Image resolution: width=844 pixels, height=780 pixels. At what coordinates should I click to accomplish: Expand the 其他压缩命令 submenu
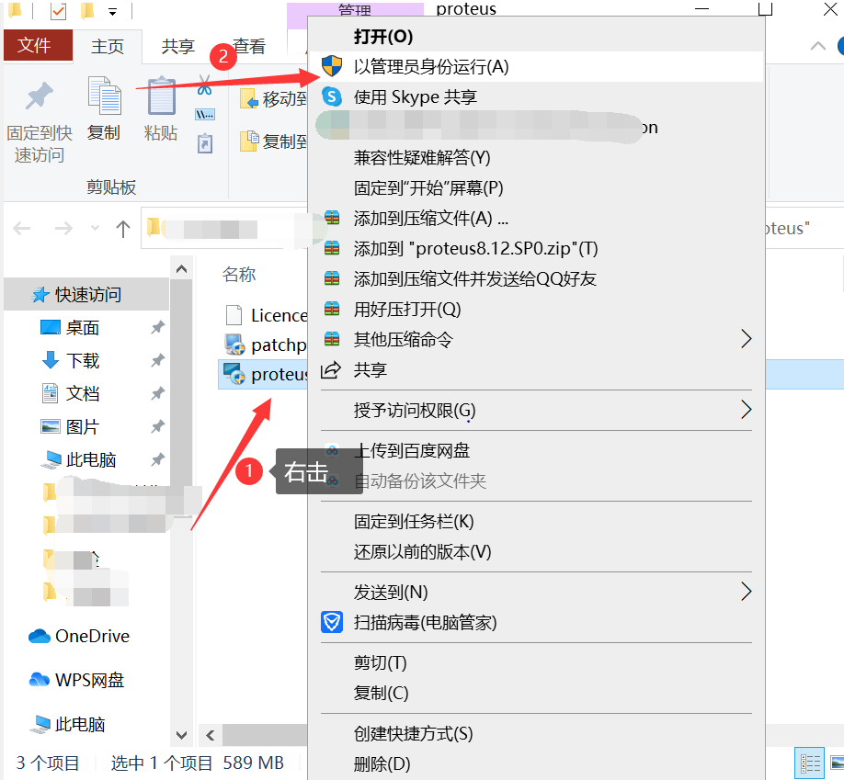pos(537,339)
